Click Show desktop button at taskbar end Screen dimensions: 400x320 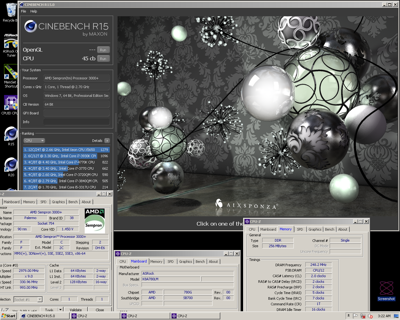396,316
